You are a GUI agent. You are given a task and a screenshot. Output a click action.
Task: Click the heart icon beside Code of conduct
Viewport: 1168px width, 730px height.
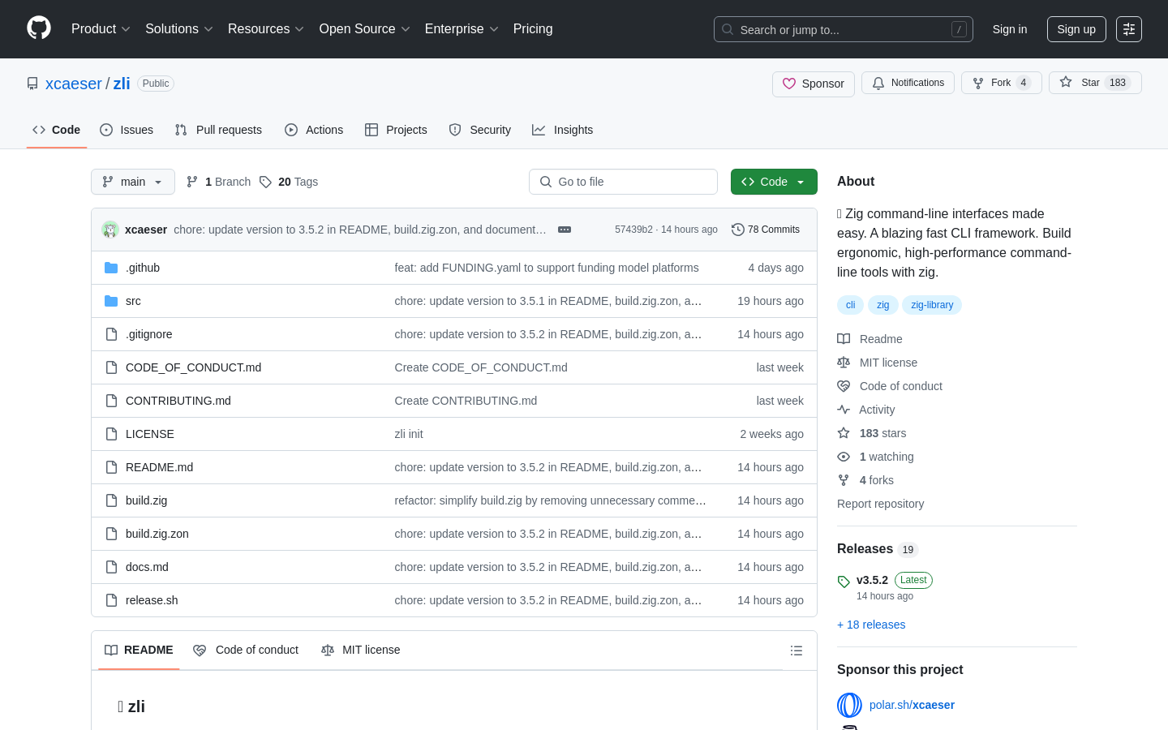844,386
